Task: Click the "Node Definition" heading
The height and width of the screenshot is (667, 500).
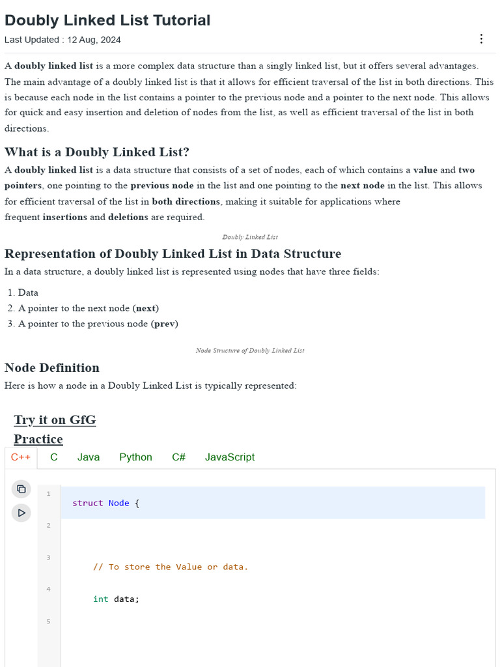Action: tap(52, 368)
